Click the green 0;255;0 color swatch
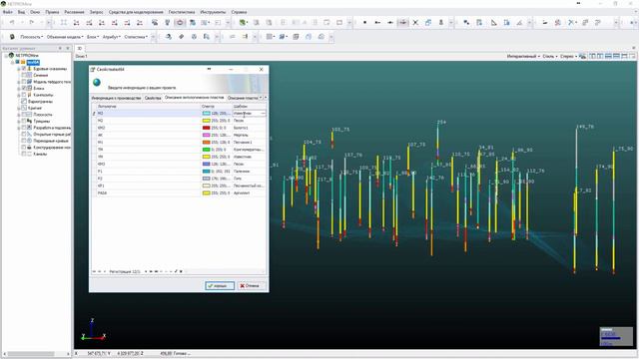639x359 pixels. click(207, 150)
